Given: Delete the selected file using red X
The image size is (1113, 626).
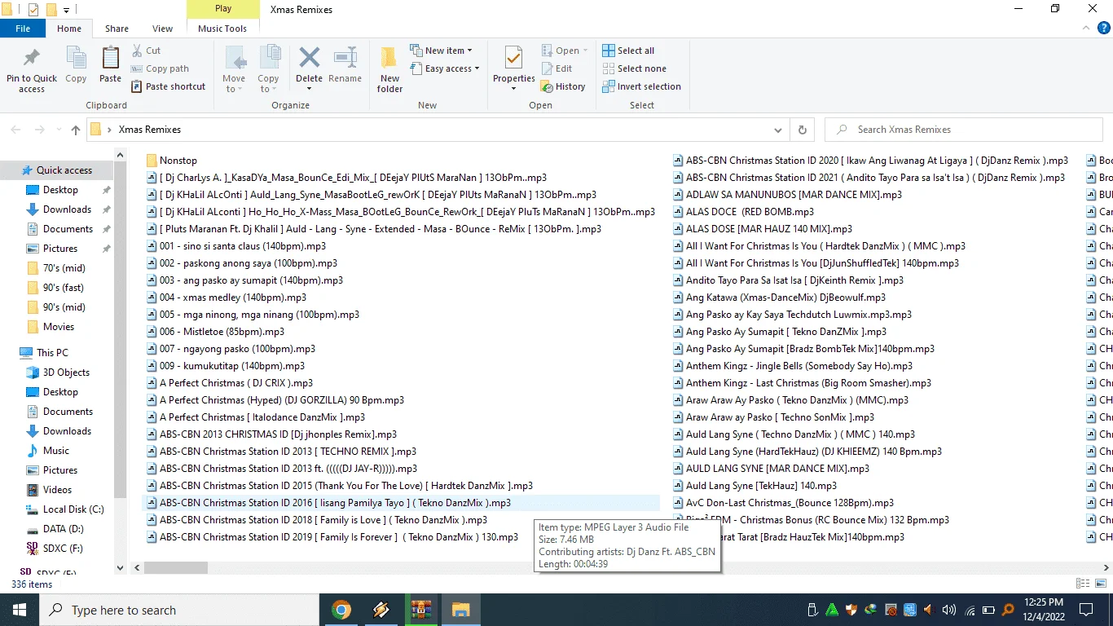Looking at the screenshot, I should pyautogui.click(x=309, y=59).
